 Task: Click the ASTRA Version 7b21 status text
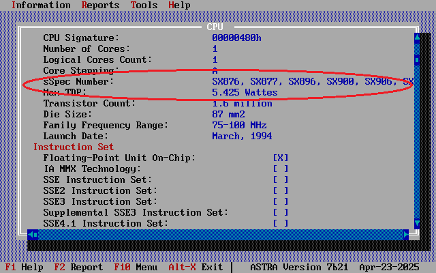(299, 267)
